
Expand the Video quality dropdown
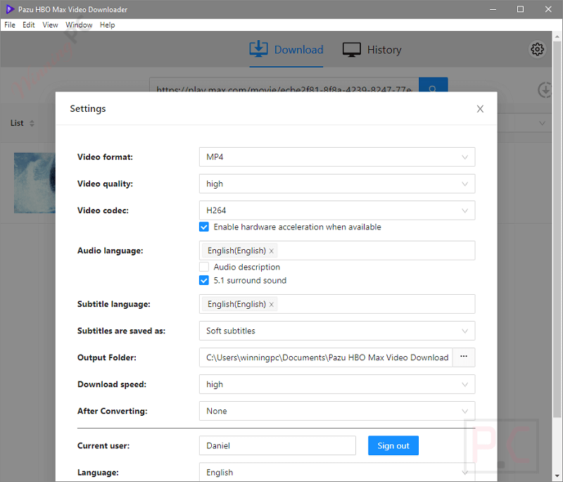[337, 184]
